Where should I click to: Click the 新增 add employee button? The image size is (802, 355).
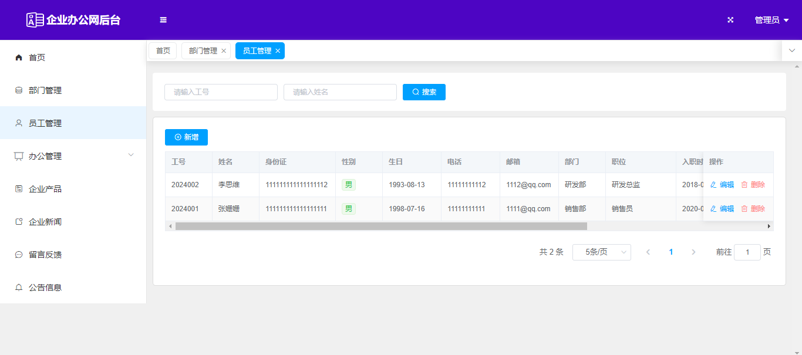186,137
